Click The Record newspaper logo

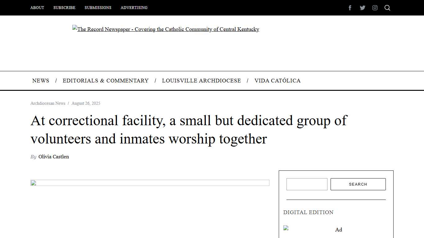(x=165, y=29)
